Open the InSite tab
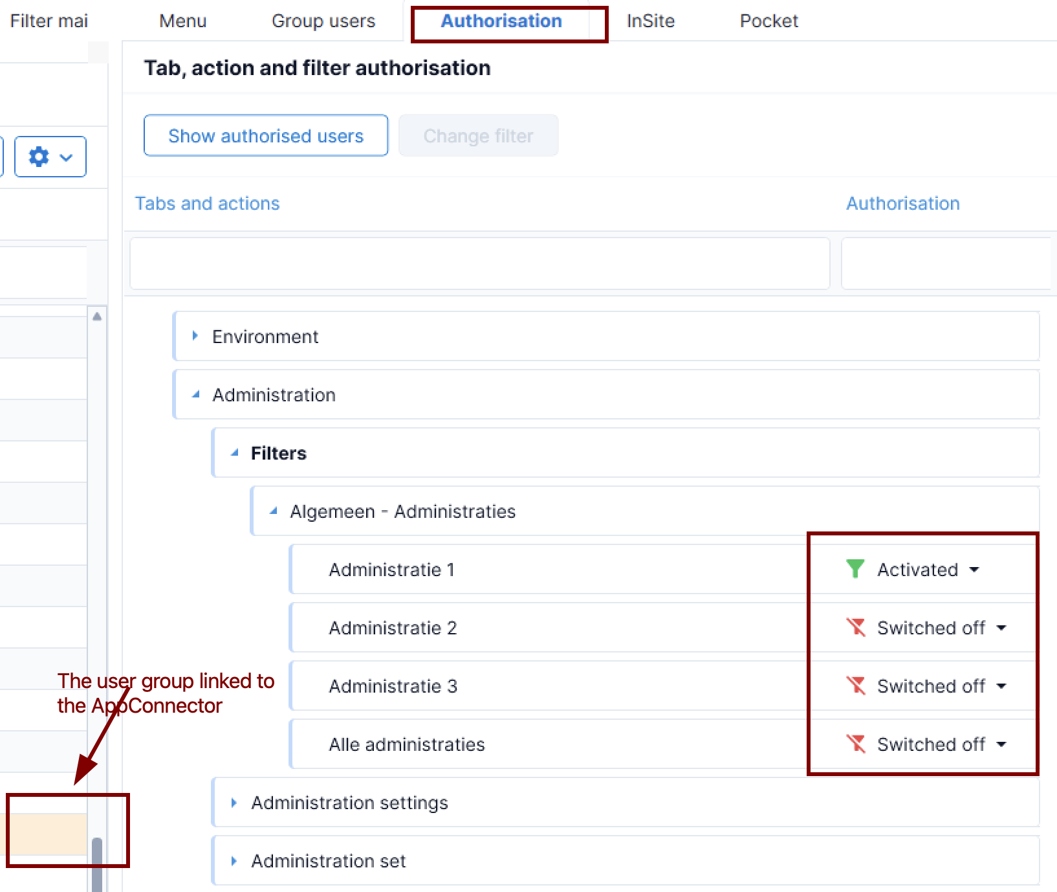This screenshot has height=892, width=1057. click(x=651, y=21)
